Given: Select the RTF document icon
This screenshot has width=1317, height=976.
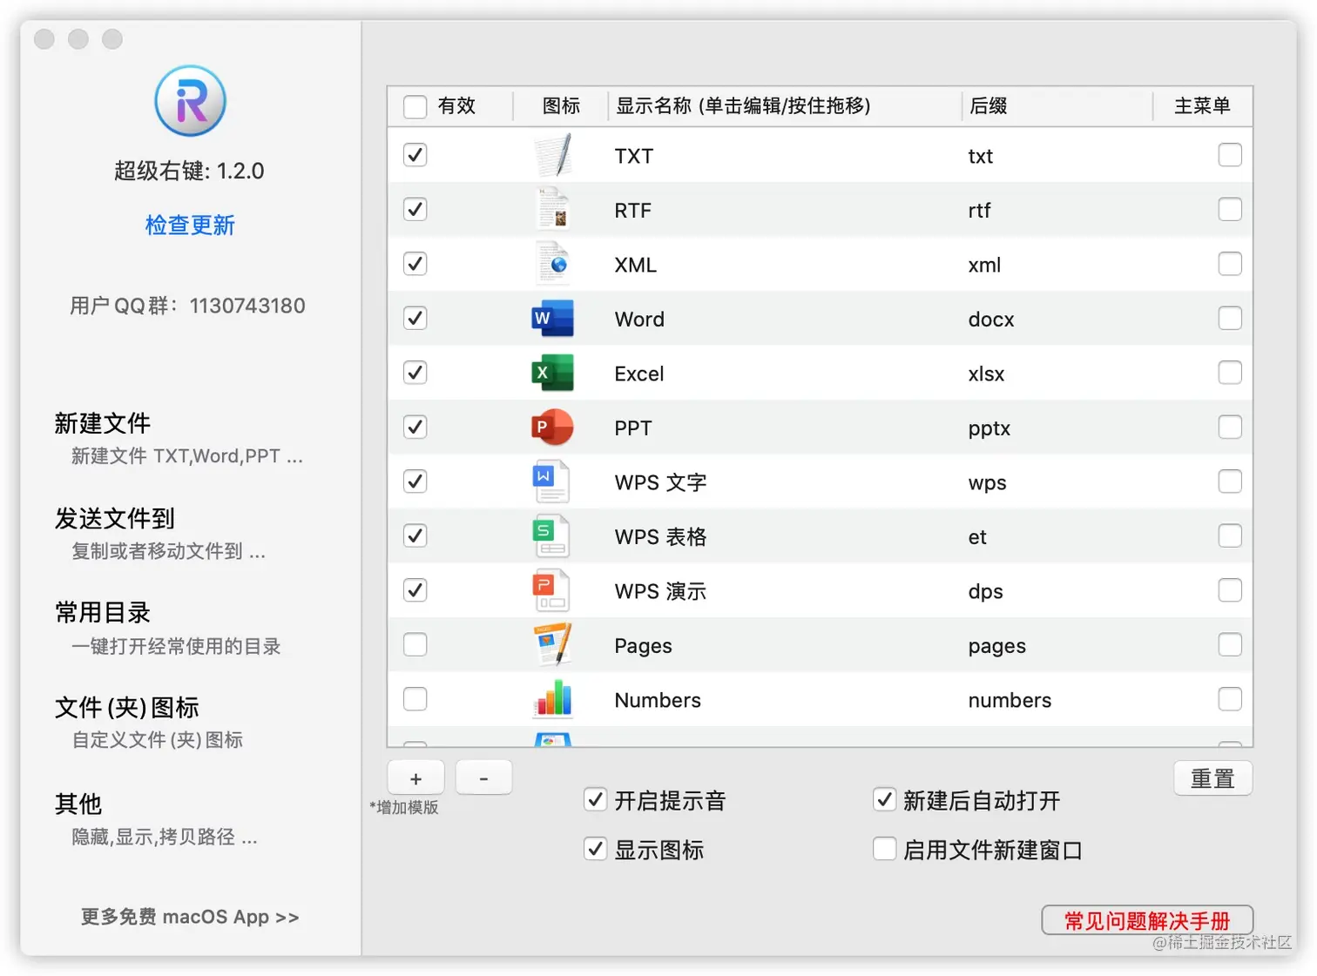Looking at the screenshot, I should point(553,210).
